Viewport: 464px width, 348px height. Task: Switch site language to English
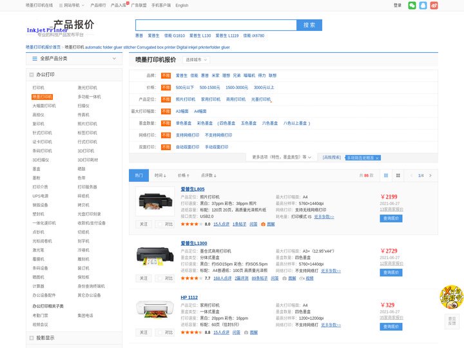tap(182, 5)
